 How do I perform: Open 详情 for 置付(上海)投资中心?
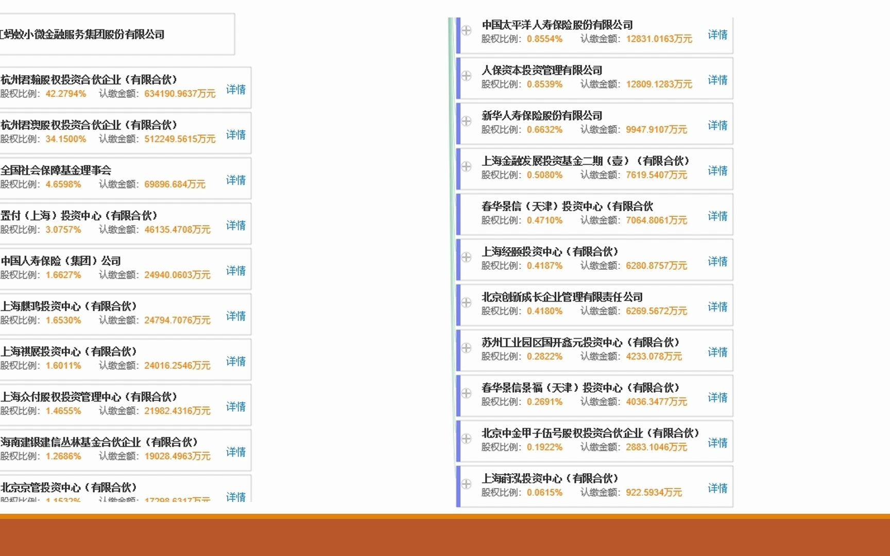tap(236, 225)
